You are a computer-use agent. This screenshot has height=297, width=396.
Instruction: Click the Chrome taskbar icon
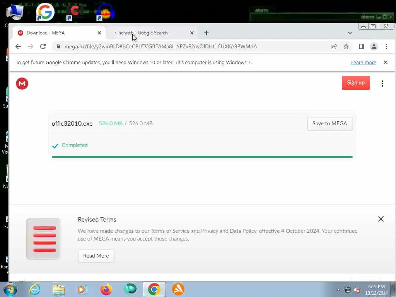click(x=154, y=289)
